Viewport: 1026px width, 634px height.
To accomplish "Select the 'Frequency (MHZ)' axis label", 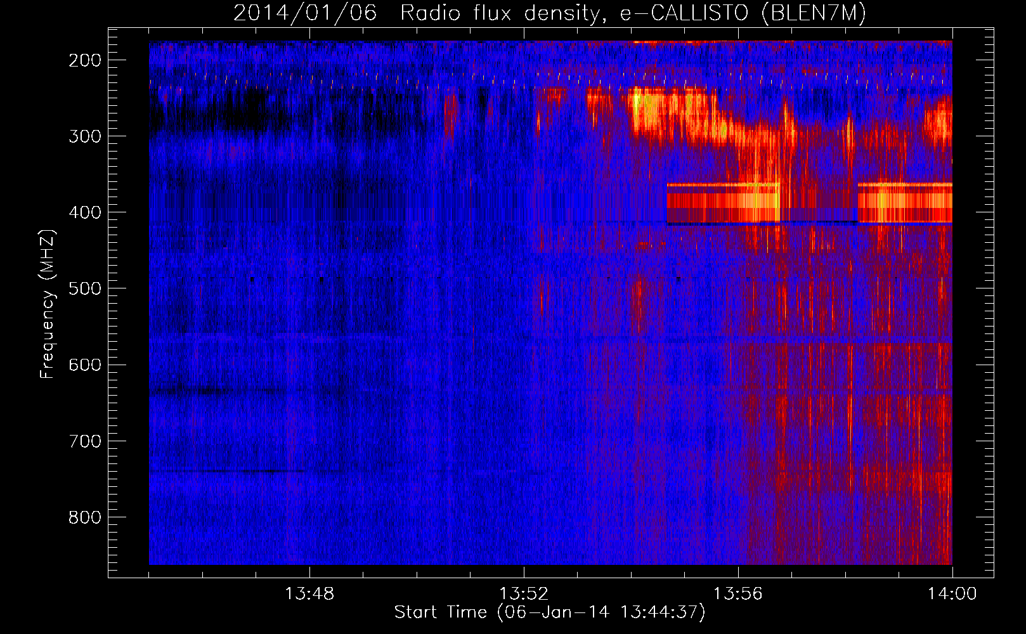I will click(x=48, y=304).
